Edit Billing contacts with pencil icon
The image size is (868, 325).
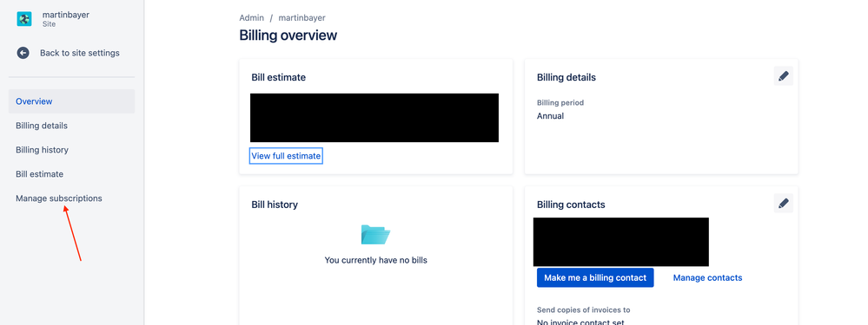[x=784, y=203]
